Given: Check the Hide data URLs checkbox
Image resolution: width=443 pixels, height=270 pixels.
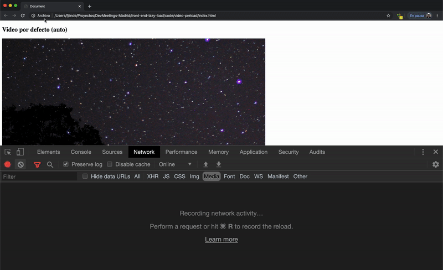Looking at the screenshot, I should click(85, 176).
